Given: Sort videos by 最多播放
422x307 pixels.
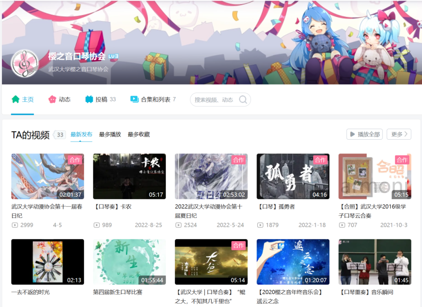Looking at the screenshot, I should tap(110, 134).
